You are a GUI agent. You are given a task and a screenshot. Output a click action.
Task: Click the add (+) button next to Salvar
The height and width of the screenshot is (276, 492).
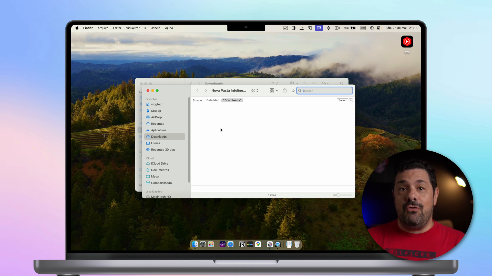351,100
